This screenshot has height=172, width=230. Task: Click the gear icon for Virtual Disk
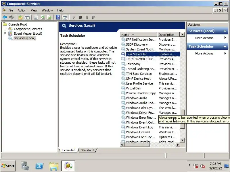click(123, 88)
